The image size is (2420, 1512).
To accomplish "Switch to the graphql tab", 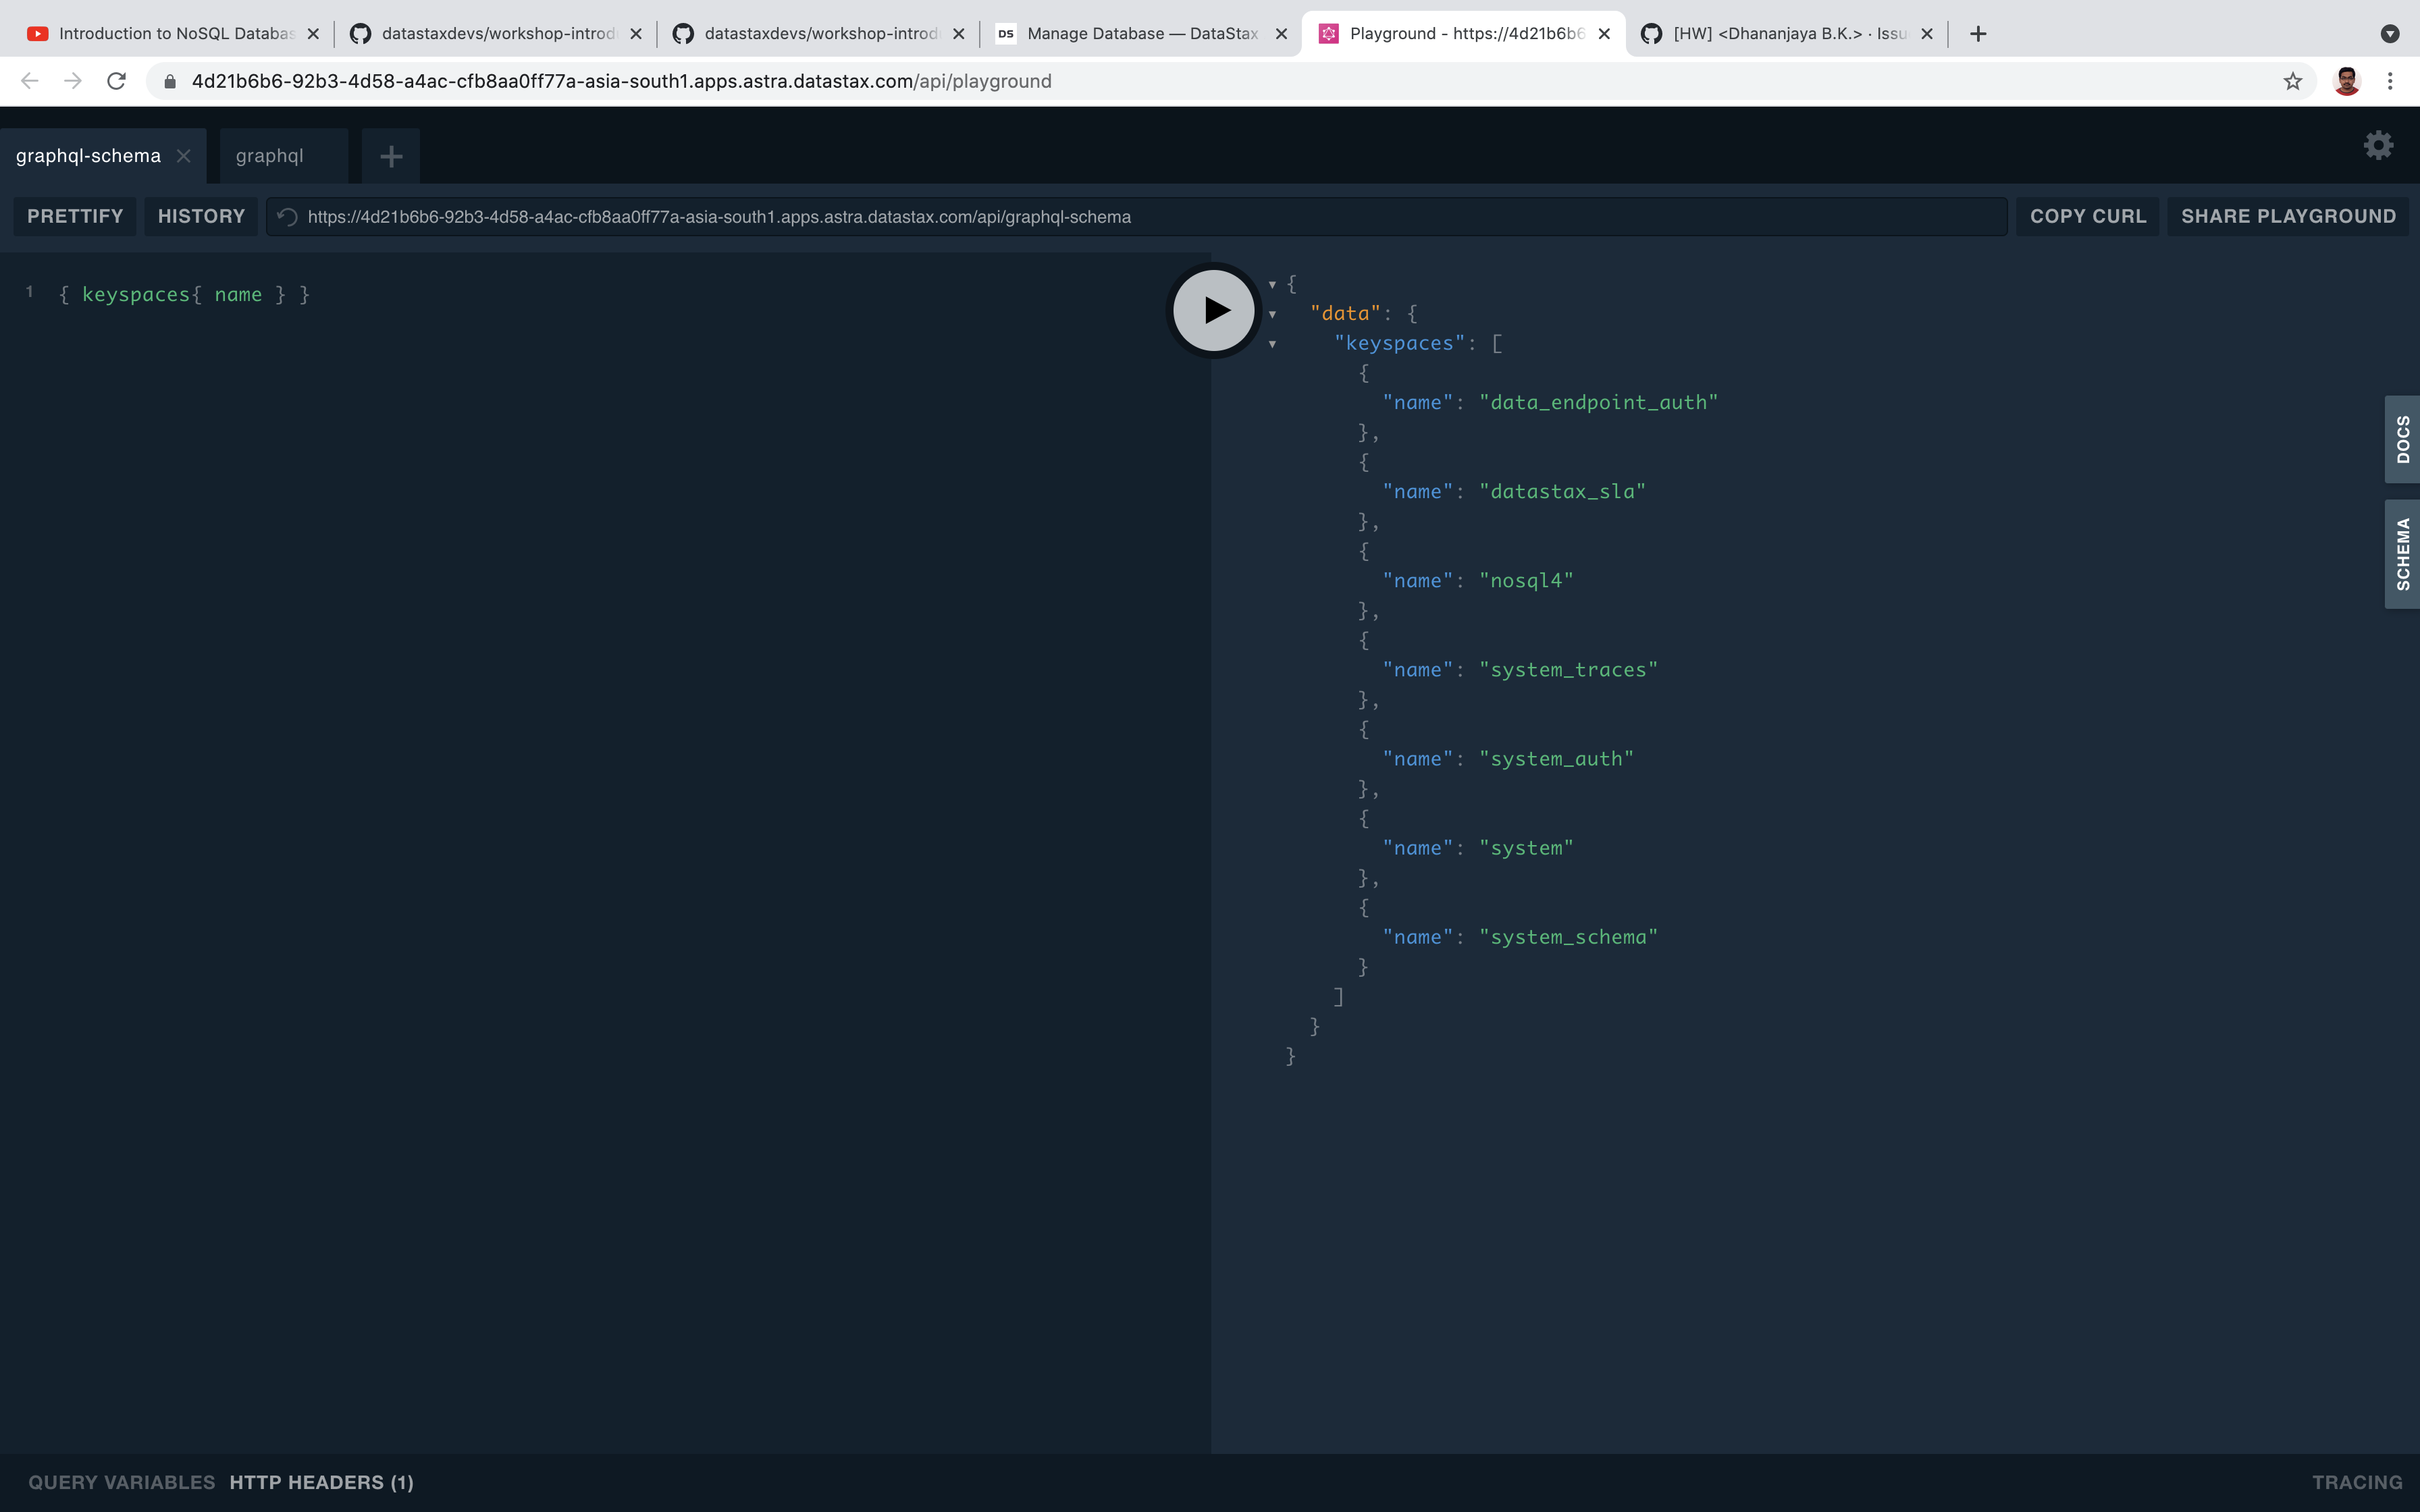I will pos(270,155).
